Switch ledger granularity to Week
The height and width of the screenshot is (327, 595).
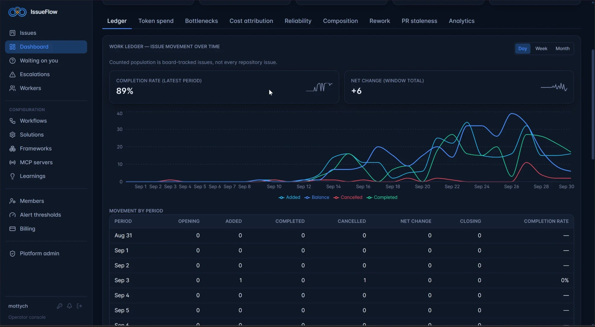(541, 48)
